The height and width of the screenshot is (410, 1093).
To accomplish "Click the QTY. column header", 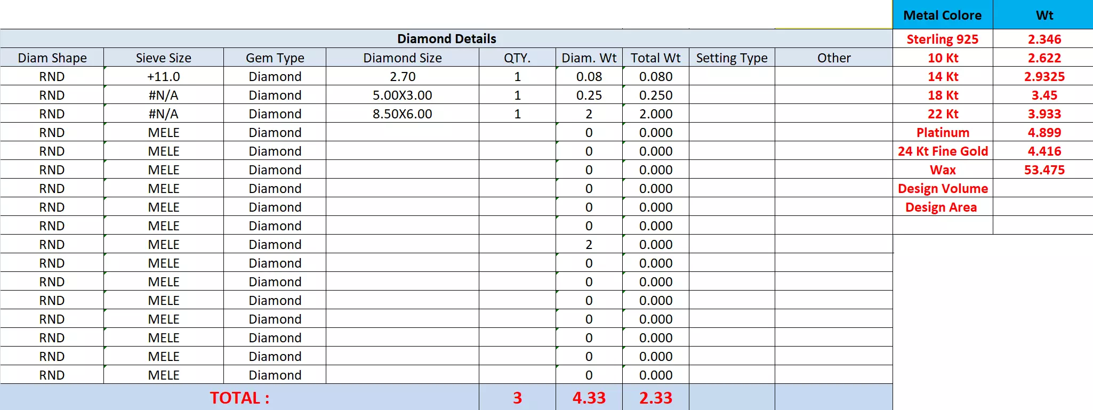I will [517, 58].
